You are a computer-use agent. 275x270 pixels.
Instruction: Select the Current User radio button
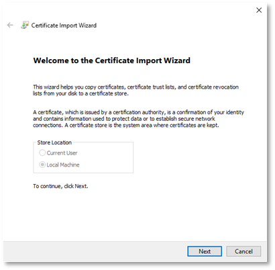(x=42, y=152)
